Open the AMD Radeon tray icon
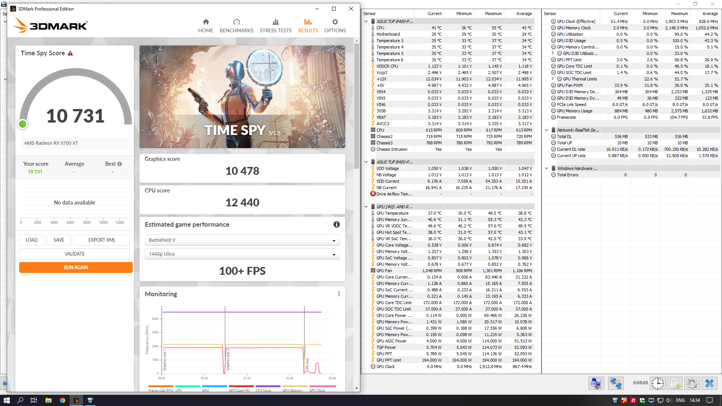 coord(633,400)
